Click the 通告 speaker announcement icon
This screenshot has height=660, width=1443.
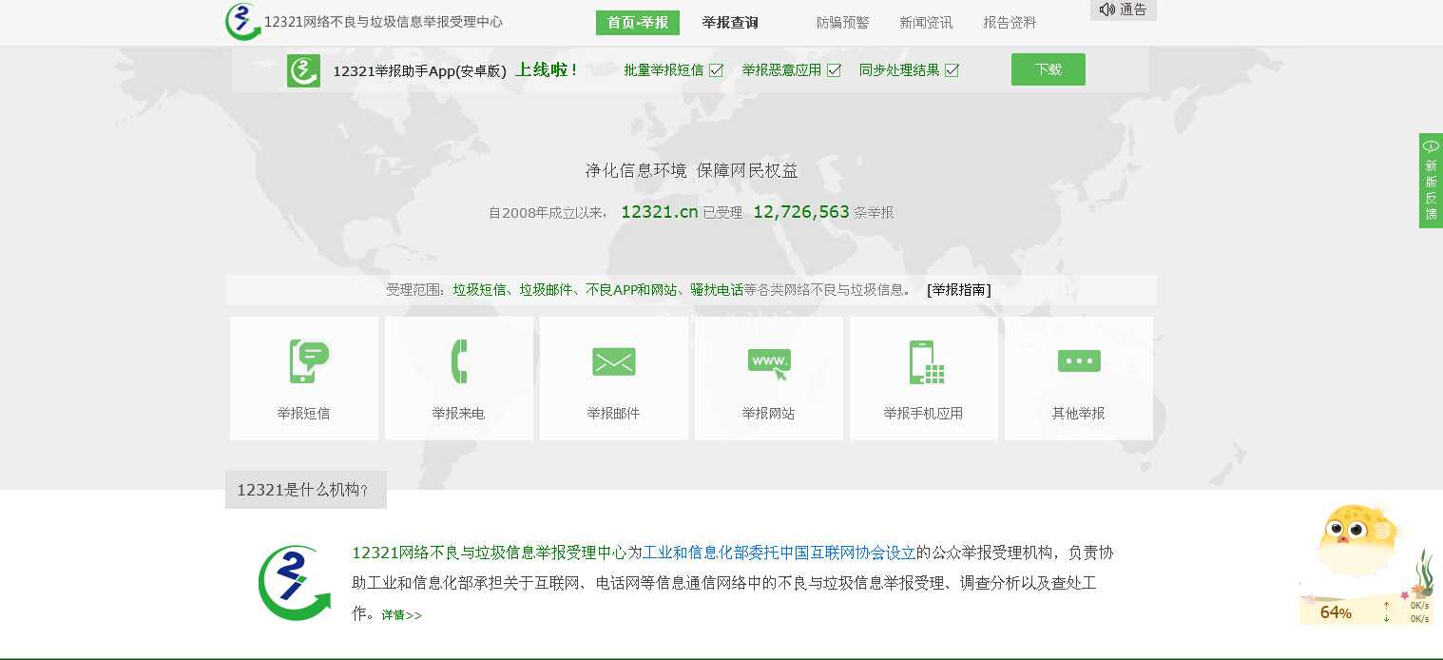click(1106, 10)
